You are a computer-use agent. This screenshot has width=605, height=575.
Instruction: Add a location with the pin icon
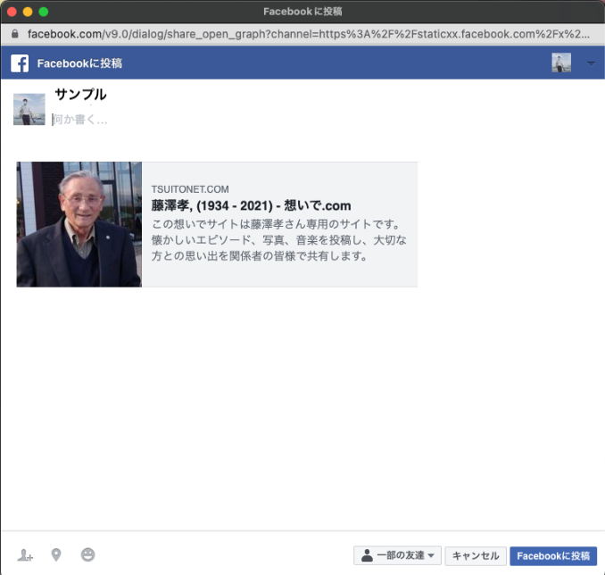pyautogui.click(x=56, y=555)
